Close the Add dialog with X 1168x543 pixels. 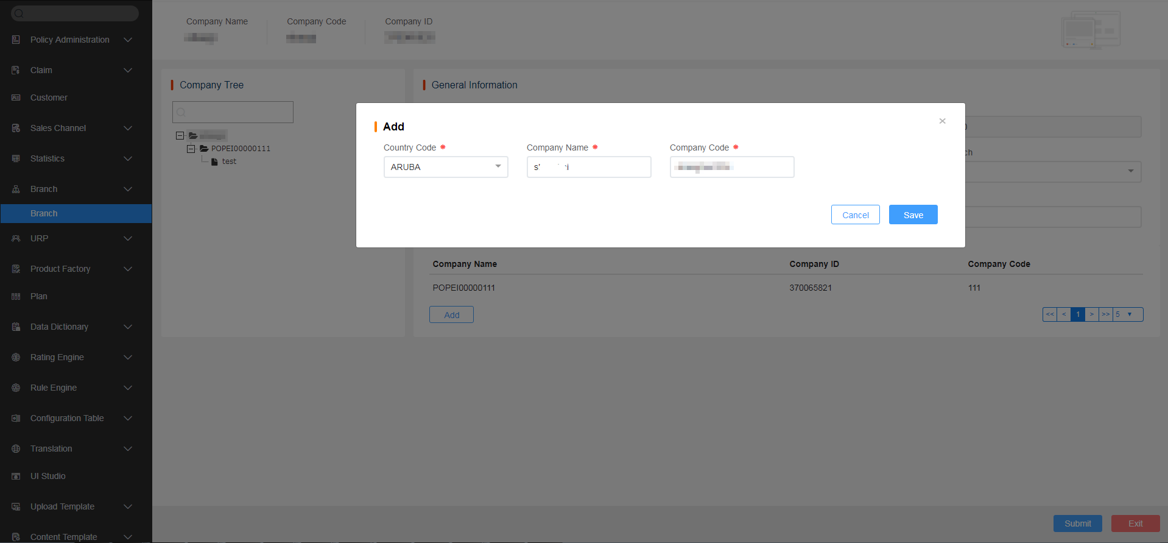[942, 121]
